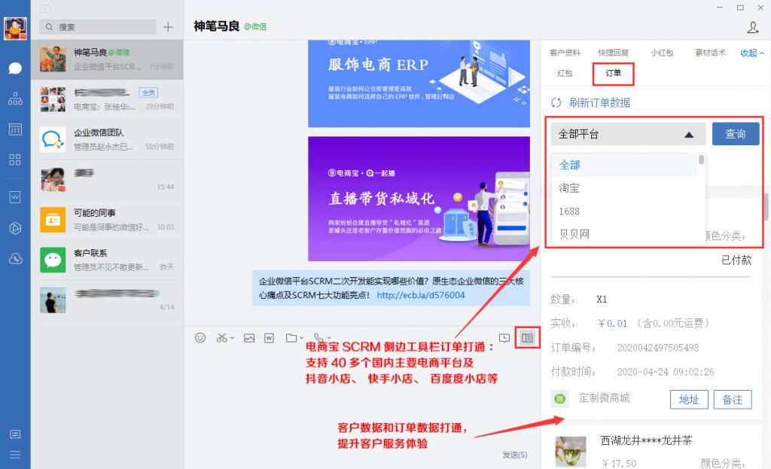Click the 查询 search button
The height and width of the screenshot is (469, 771).
tap(736, 133)
